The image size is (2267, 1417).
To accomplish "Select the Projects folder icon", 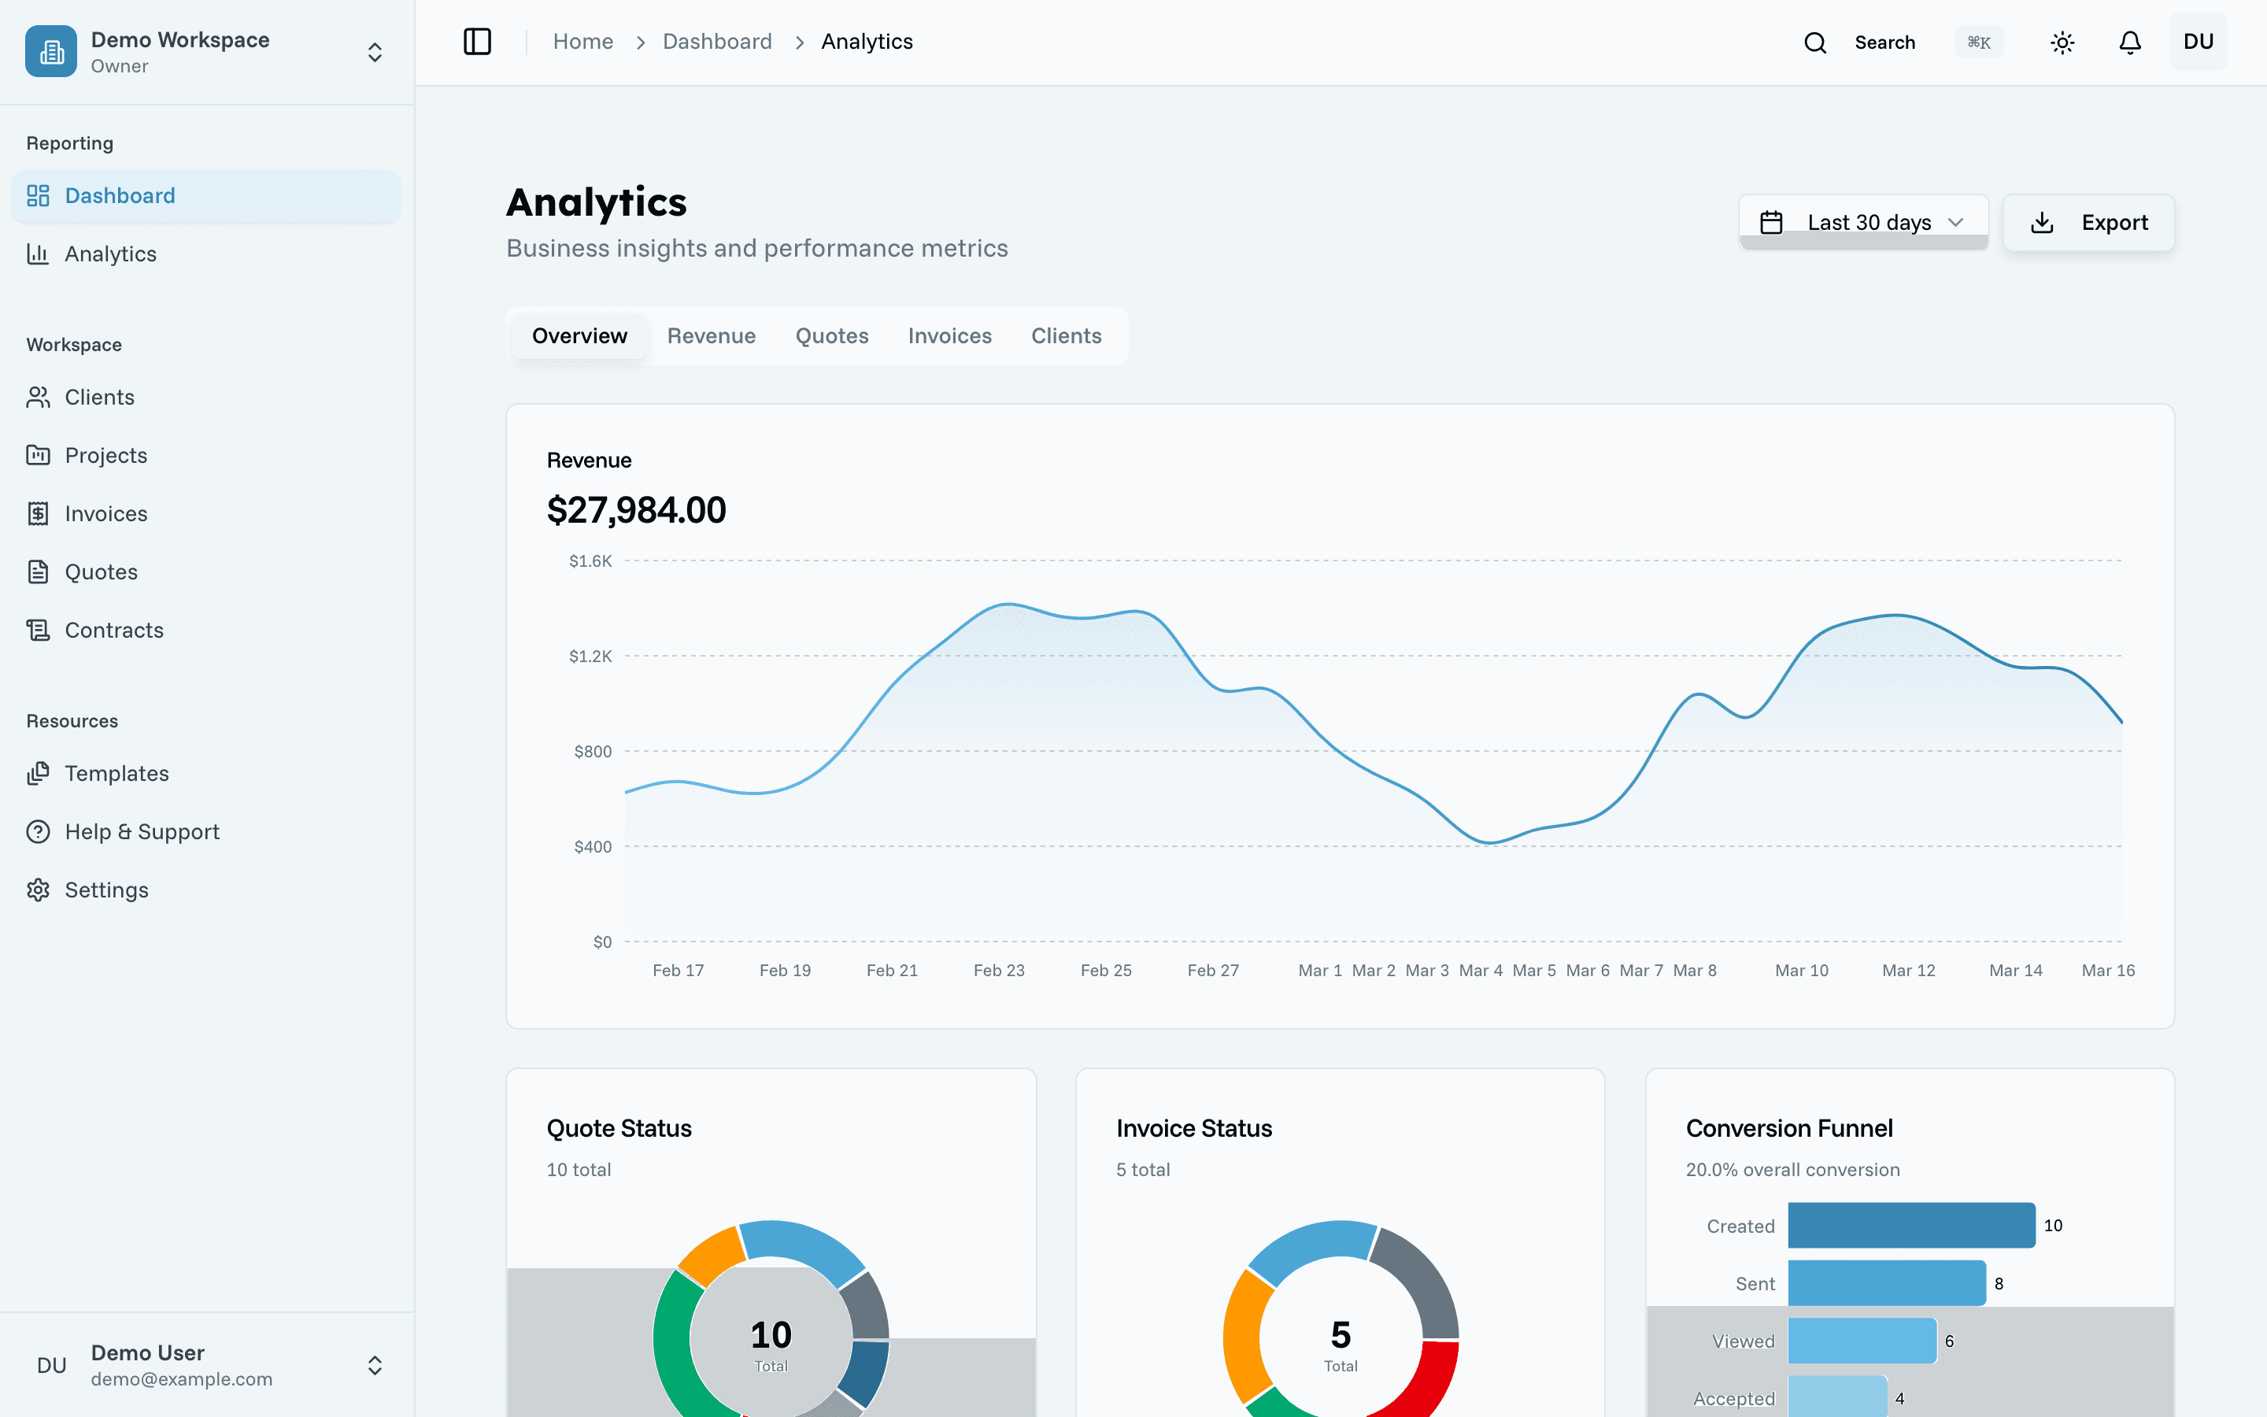I will point(38,454).
